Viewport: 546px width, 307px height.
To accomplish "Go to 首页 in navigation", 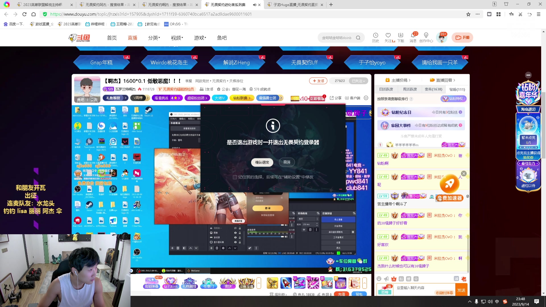I will pos(112,38).
